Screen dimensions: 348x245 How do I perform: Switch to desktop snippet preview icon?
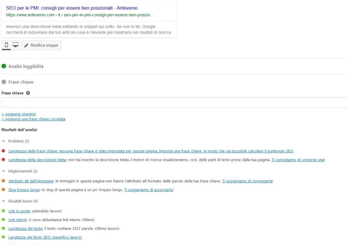pyautogui.click(x=15, y=45)
